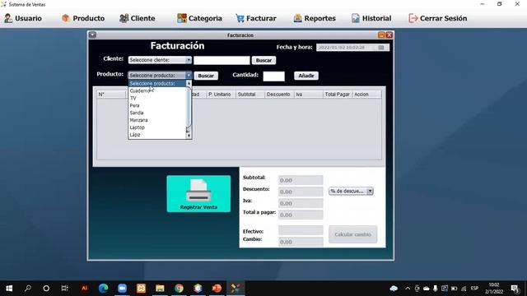Open the NetBeans cube icon in taskbar
The width and height of the screenshot is (527, 296).
(x=198, y=289)
